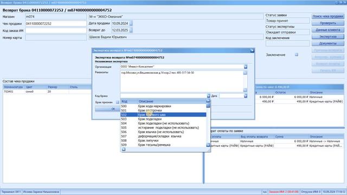Click the Магазин field m074
This screenshot has width=347, height=195.
[56, 17]
